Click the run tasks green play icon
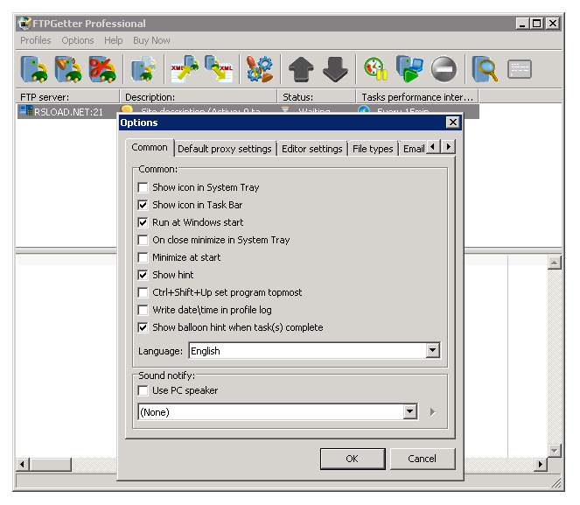Image resolution: width=580 pixels, height=505 pixels. click(409, 69)
